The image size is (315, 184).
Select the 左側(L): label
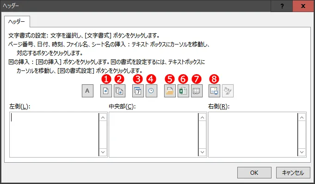19,107
